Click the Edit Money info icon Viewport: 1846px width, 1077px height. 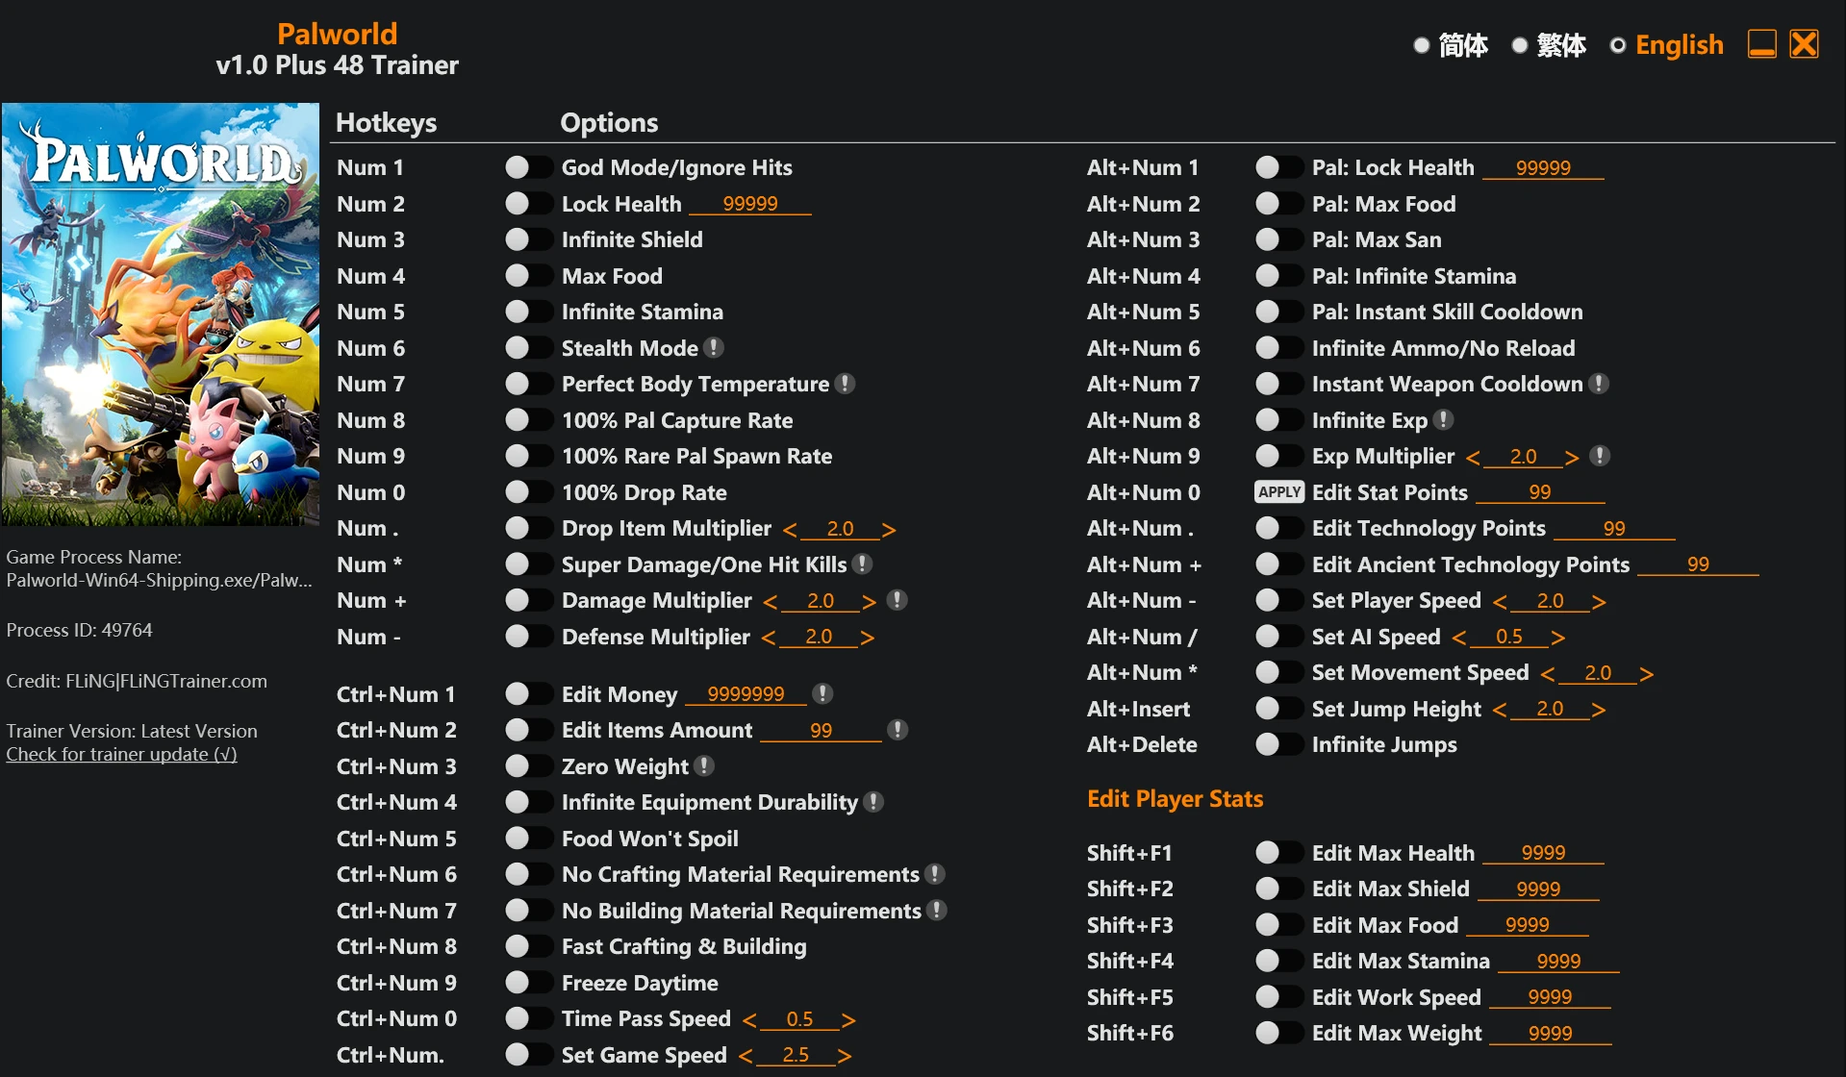pyautogui.click(x=822, y=693)
